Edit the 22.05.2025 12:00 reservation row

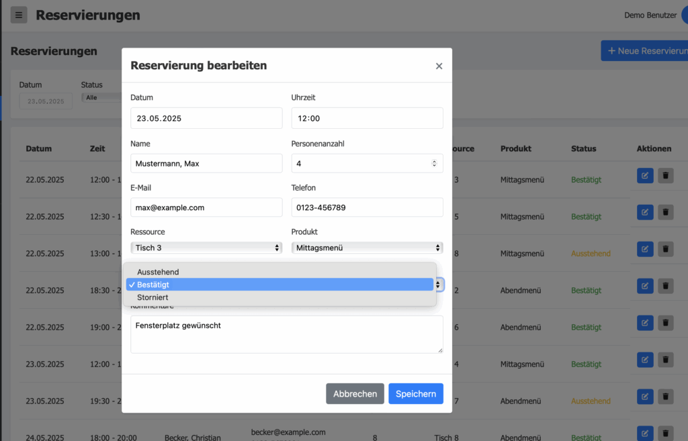point(645,175)
